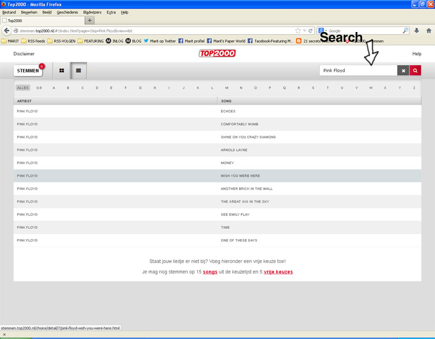Switch to grid view icon
The image size is (435, 339).
(x=62, y=71)
